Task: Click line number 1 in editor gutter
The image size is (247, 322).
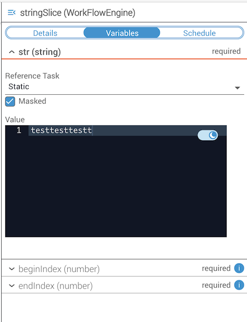Action: click(19, 130)
